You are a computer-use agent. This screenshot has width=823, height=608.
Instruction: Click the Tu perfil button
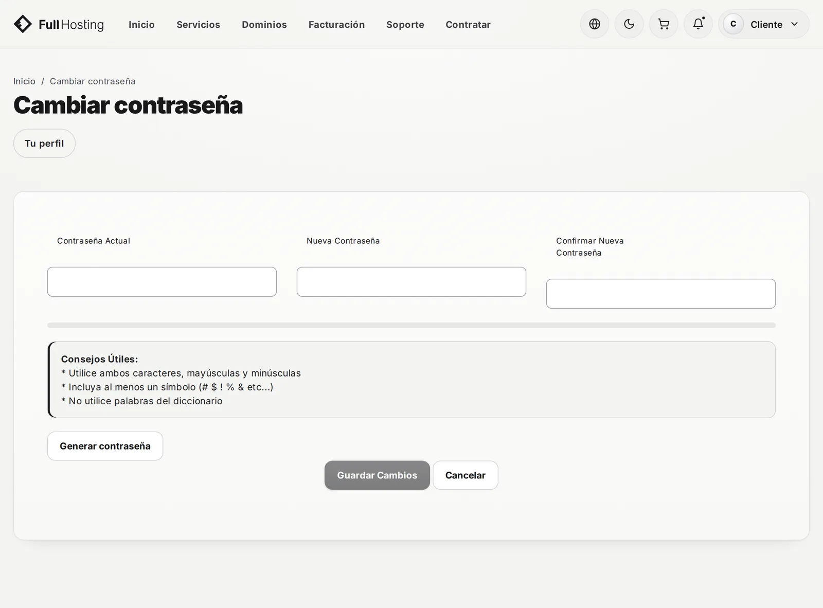44,144
